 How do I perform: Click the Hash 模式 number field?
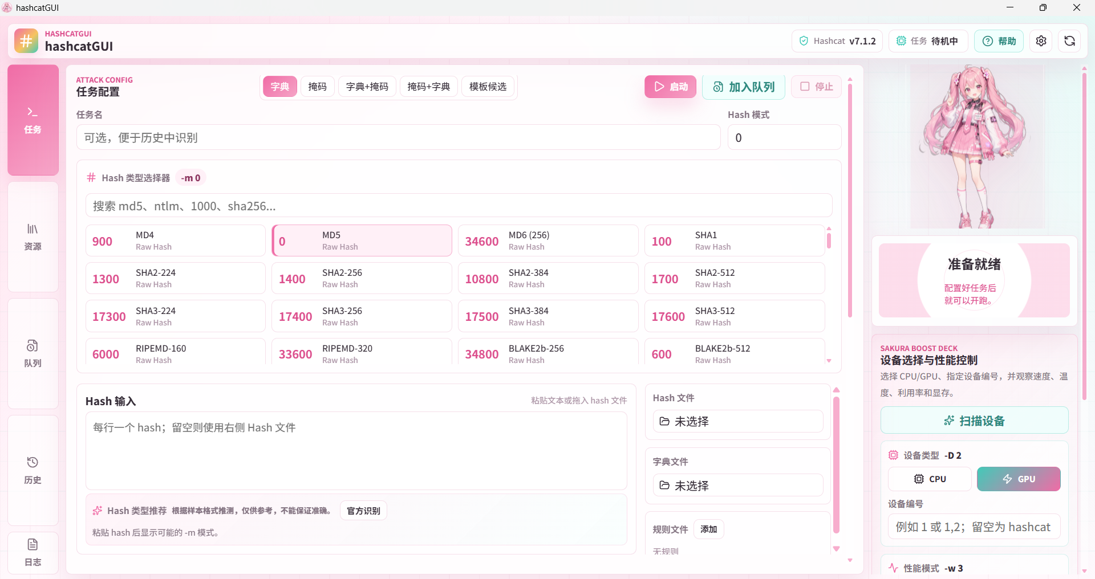click(785, 137)
